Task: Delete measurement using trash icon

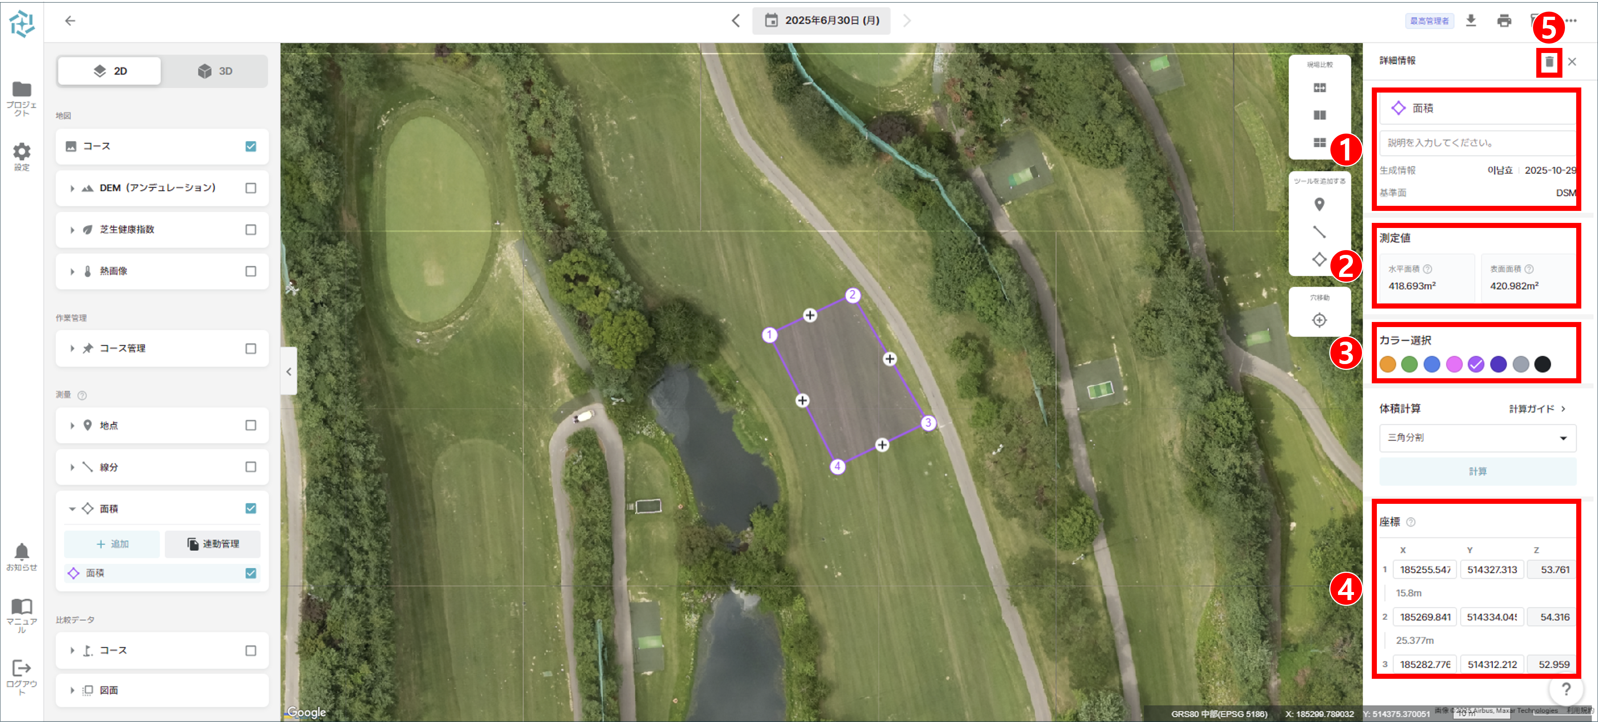Action: pyautogui.click(x=1549, y=62)
